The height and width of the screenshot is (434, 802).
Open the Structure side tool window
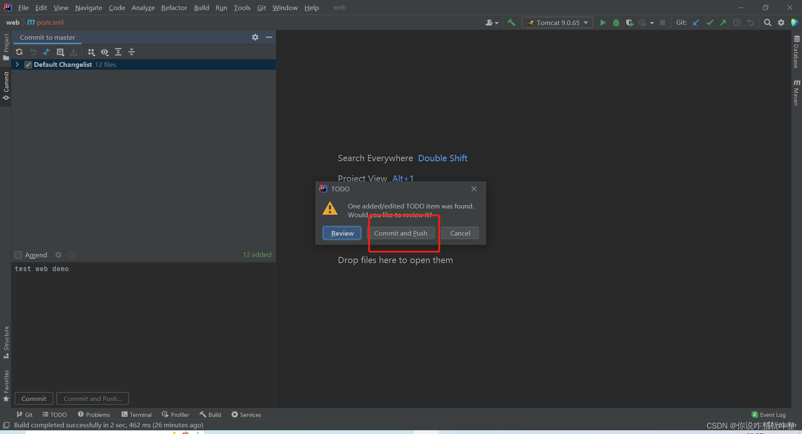pyautogui.click(x=6, y=342)
